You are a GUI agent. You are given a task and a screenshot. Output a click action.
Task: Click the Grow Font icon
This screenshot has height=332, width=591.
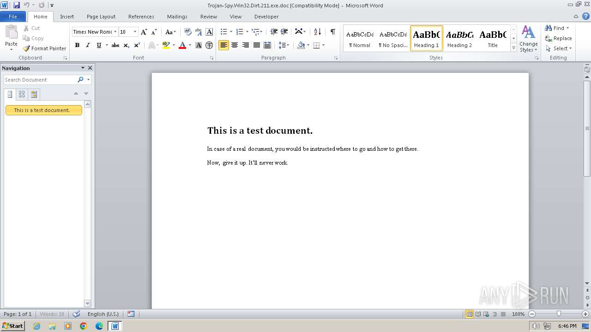[x=144, y=32]
